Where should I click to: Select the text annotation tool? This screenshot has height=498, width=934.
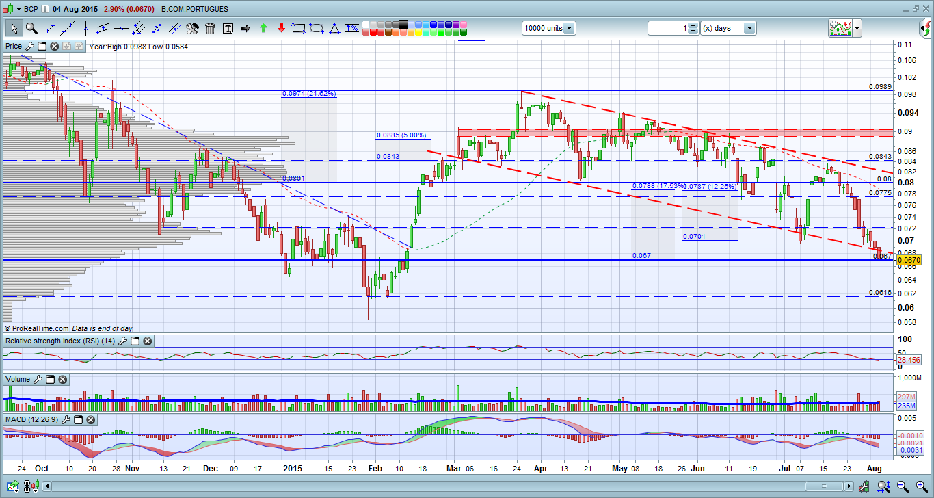[228, 28]
